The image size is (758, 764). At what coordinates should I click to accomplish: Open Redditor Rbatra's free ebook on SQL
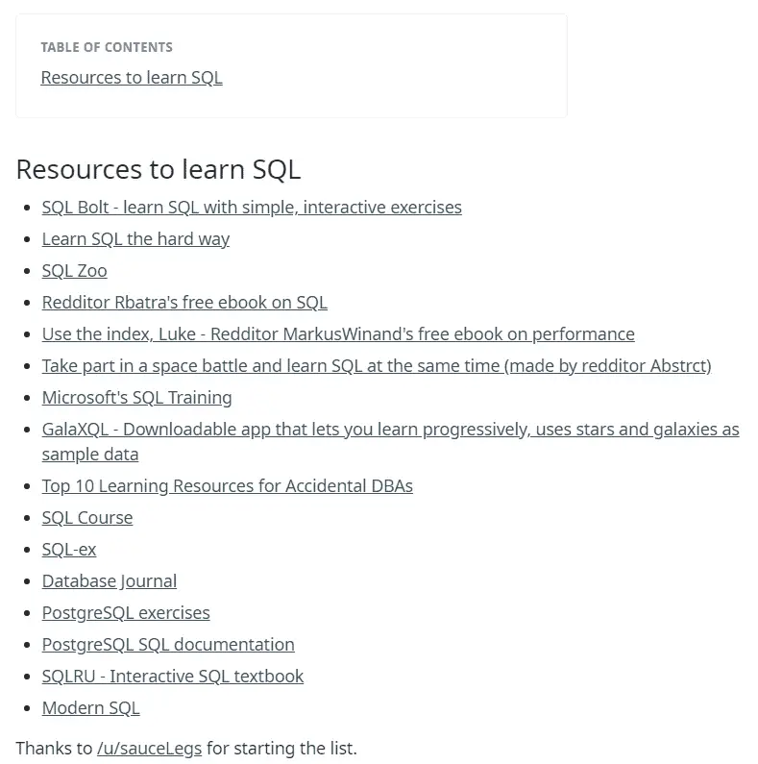(184, 302)
